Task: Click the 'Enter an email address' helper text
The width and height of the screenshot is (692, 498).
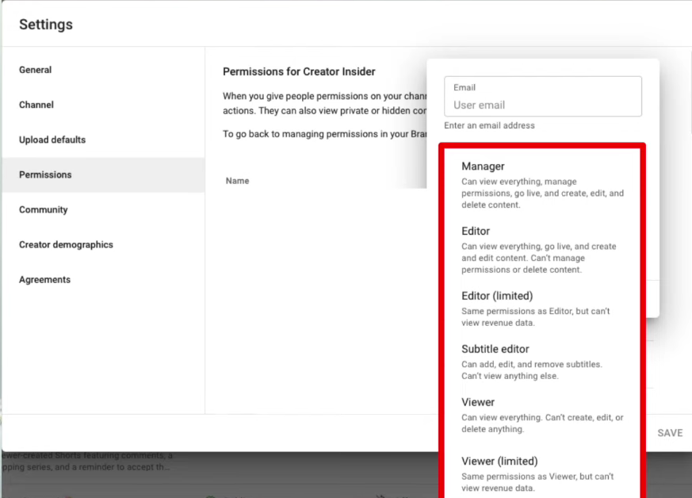Action: pos(489,125)
